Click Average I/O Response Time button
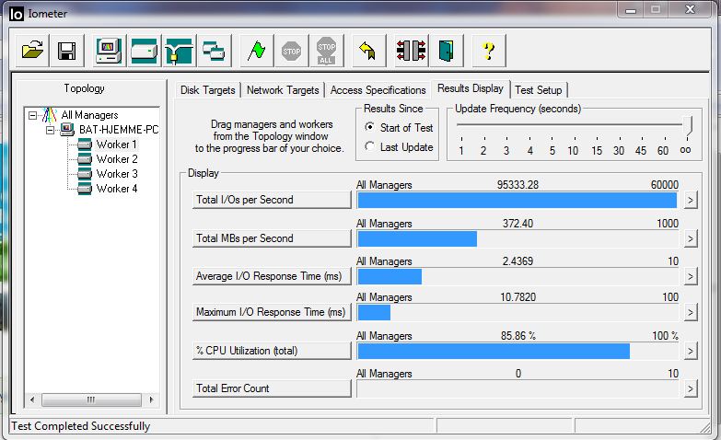The height and width of the screenshot is (440, 721). [272, 276]
